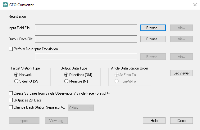Check Output as 2D Data
This screenshot has height=130, width=200.
click(11, 100)
